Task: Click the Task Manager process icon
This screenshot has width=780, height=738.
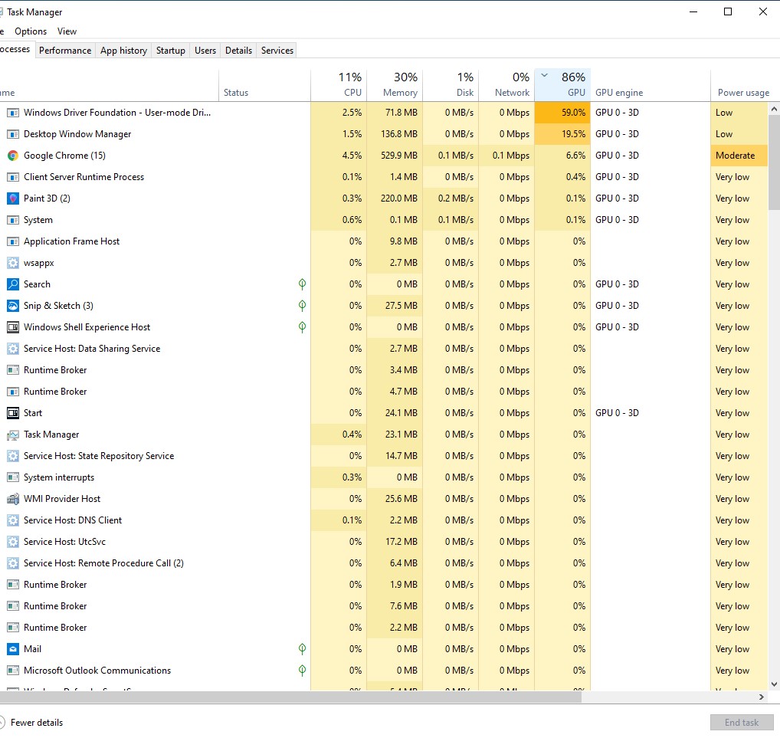Action: 12,435
